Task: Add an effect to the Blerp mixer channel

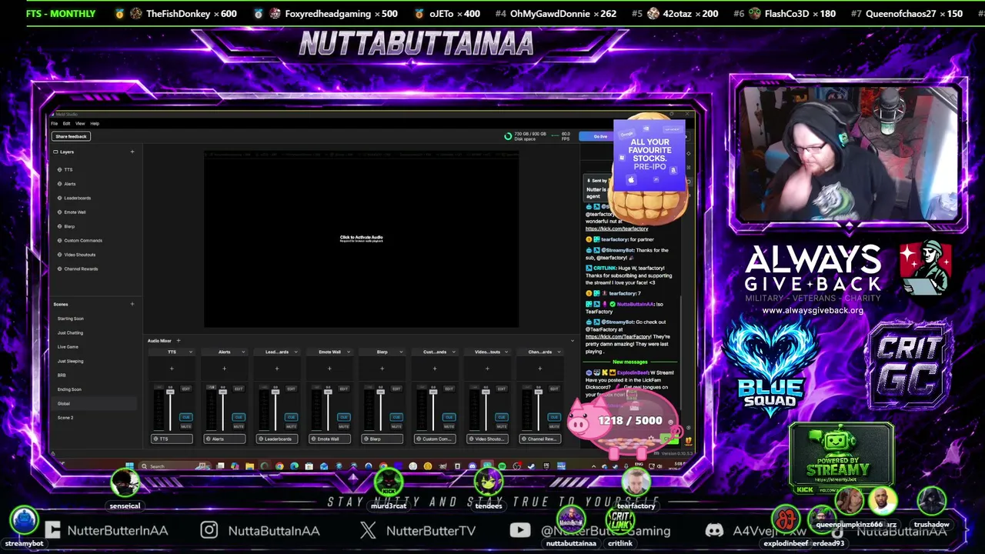Action: [382, 369]
